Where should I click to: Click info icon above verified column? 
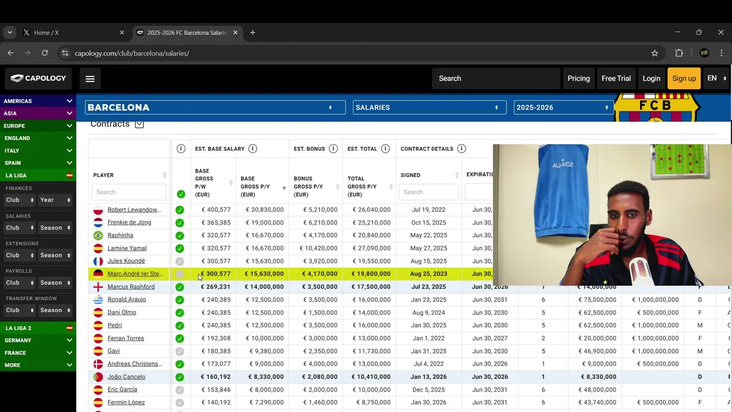tap(181, 149)
